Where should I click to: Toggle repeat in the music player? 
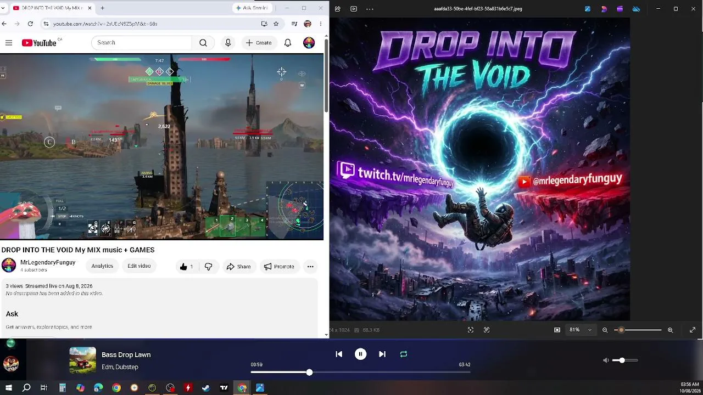click(404, 354)
